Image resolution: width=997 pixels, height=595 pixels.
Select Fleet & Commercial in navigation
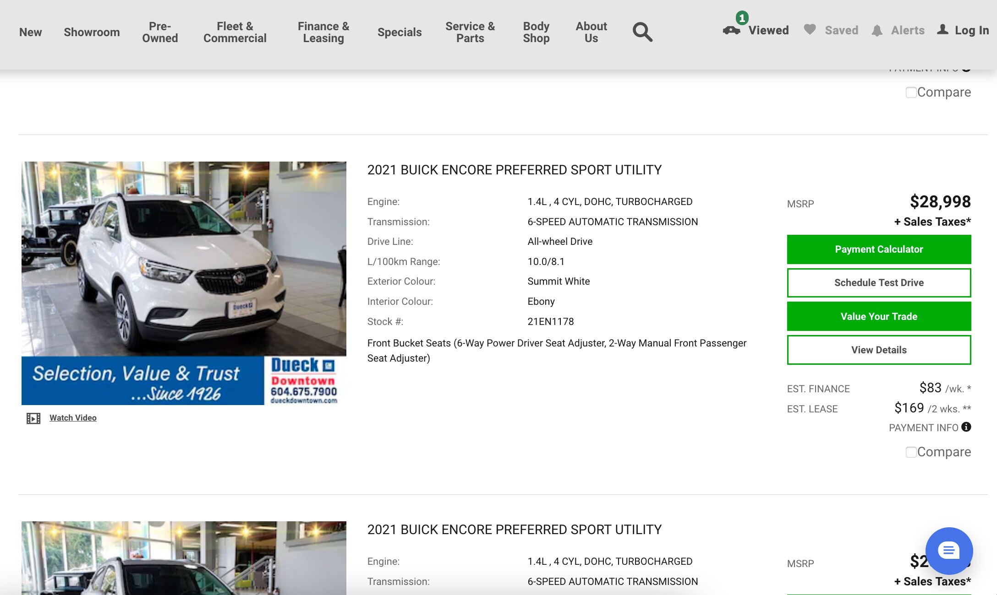pyautogui.click(x=235, y=32)
